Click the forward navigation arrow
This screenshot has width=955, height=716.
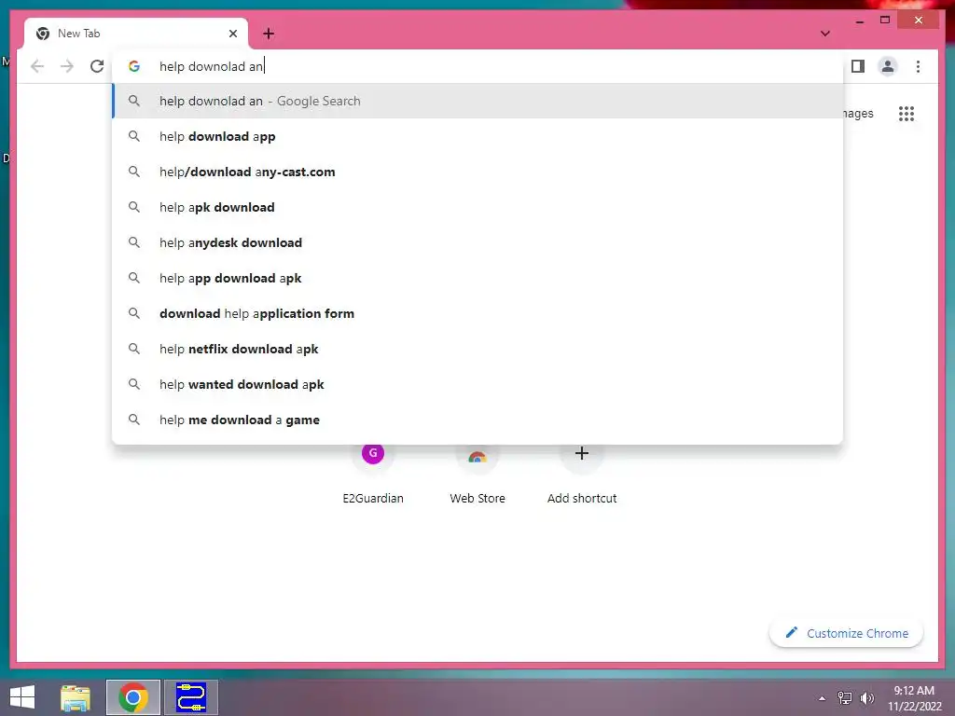click(x=67, y=66)
